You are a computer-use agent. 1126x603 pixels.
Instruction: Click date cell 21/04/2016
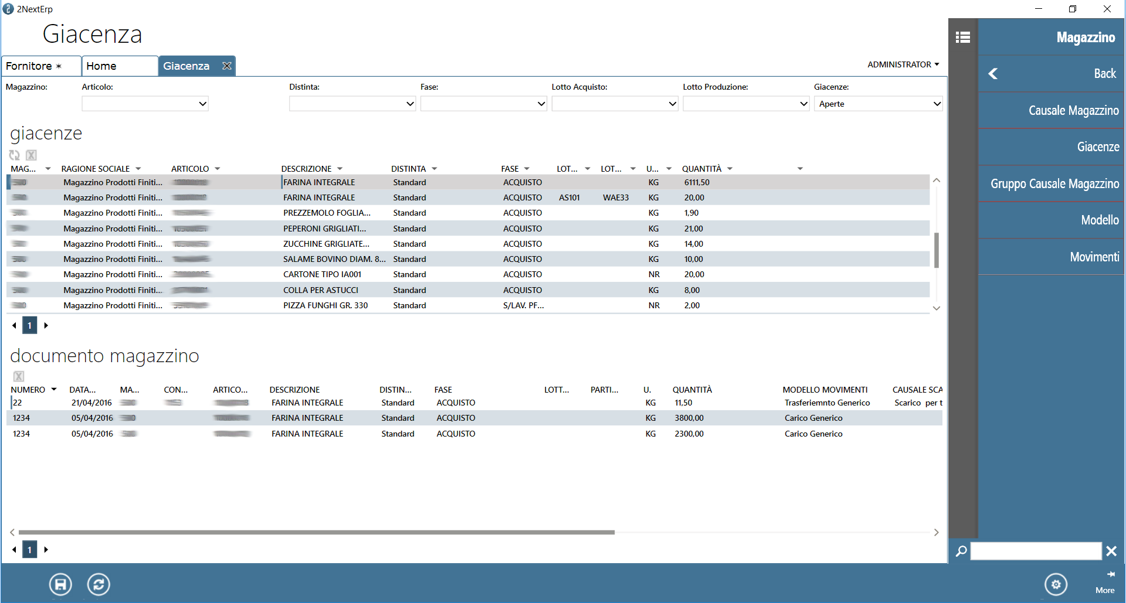tap(91, 403)
